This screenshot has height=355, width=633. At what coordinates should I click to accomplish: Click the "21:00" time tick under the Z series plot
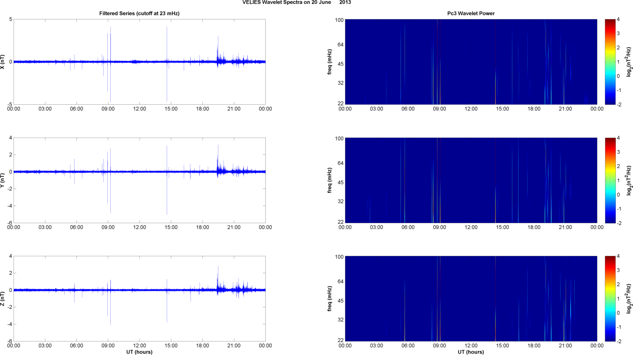[234, 345]
